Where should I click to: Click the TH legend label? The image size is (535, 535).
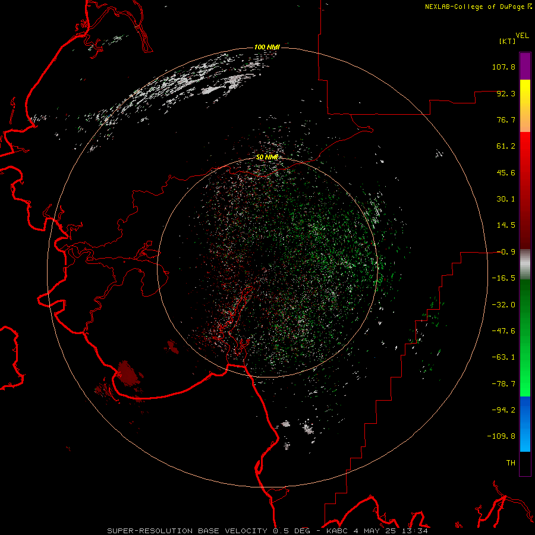pos(511,463)
